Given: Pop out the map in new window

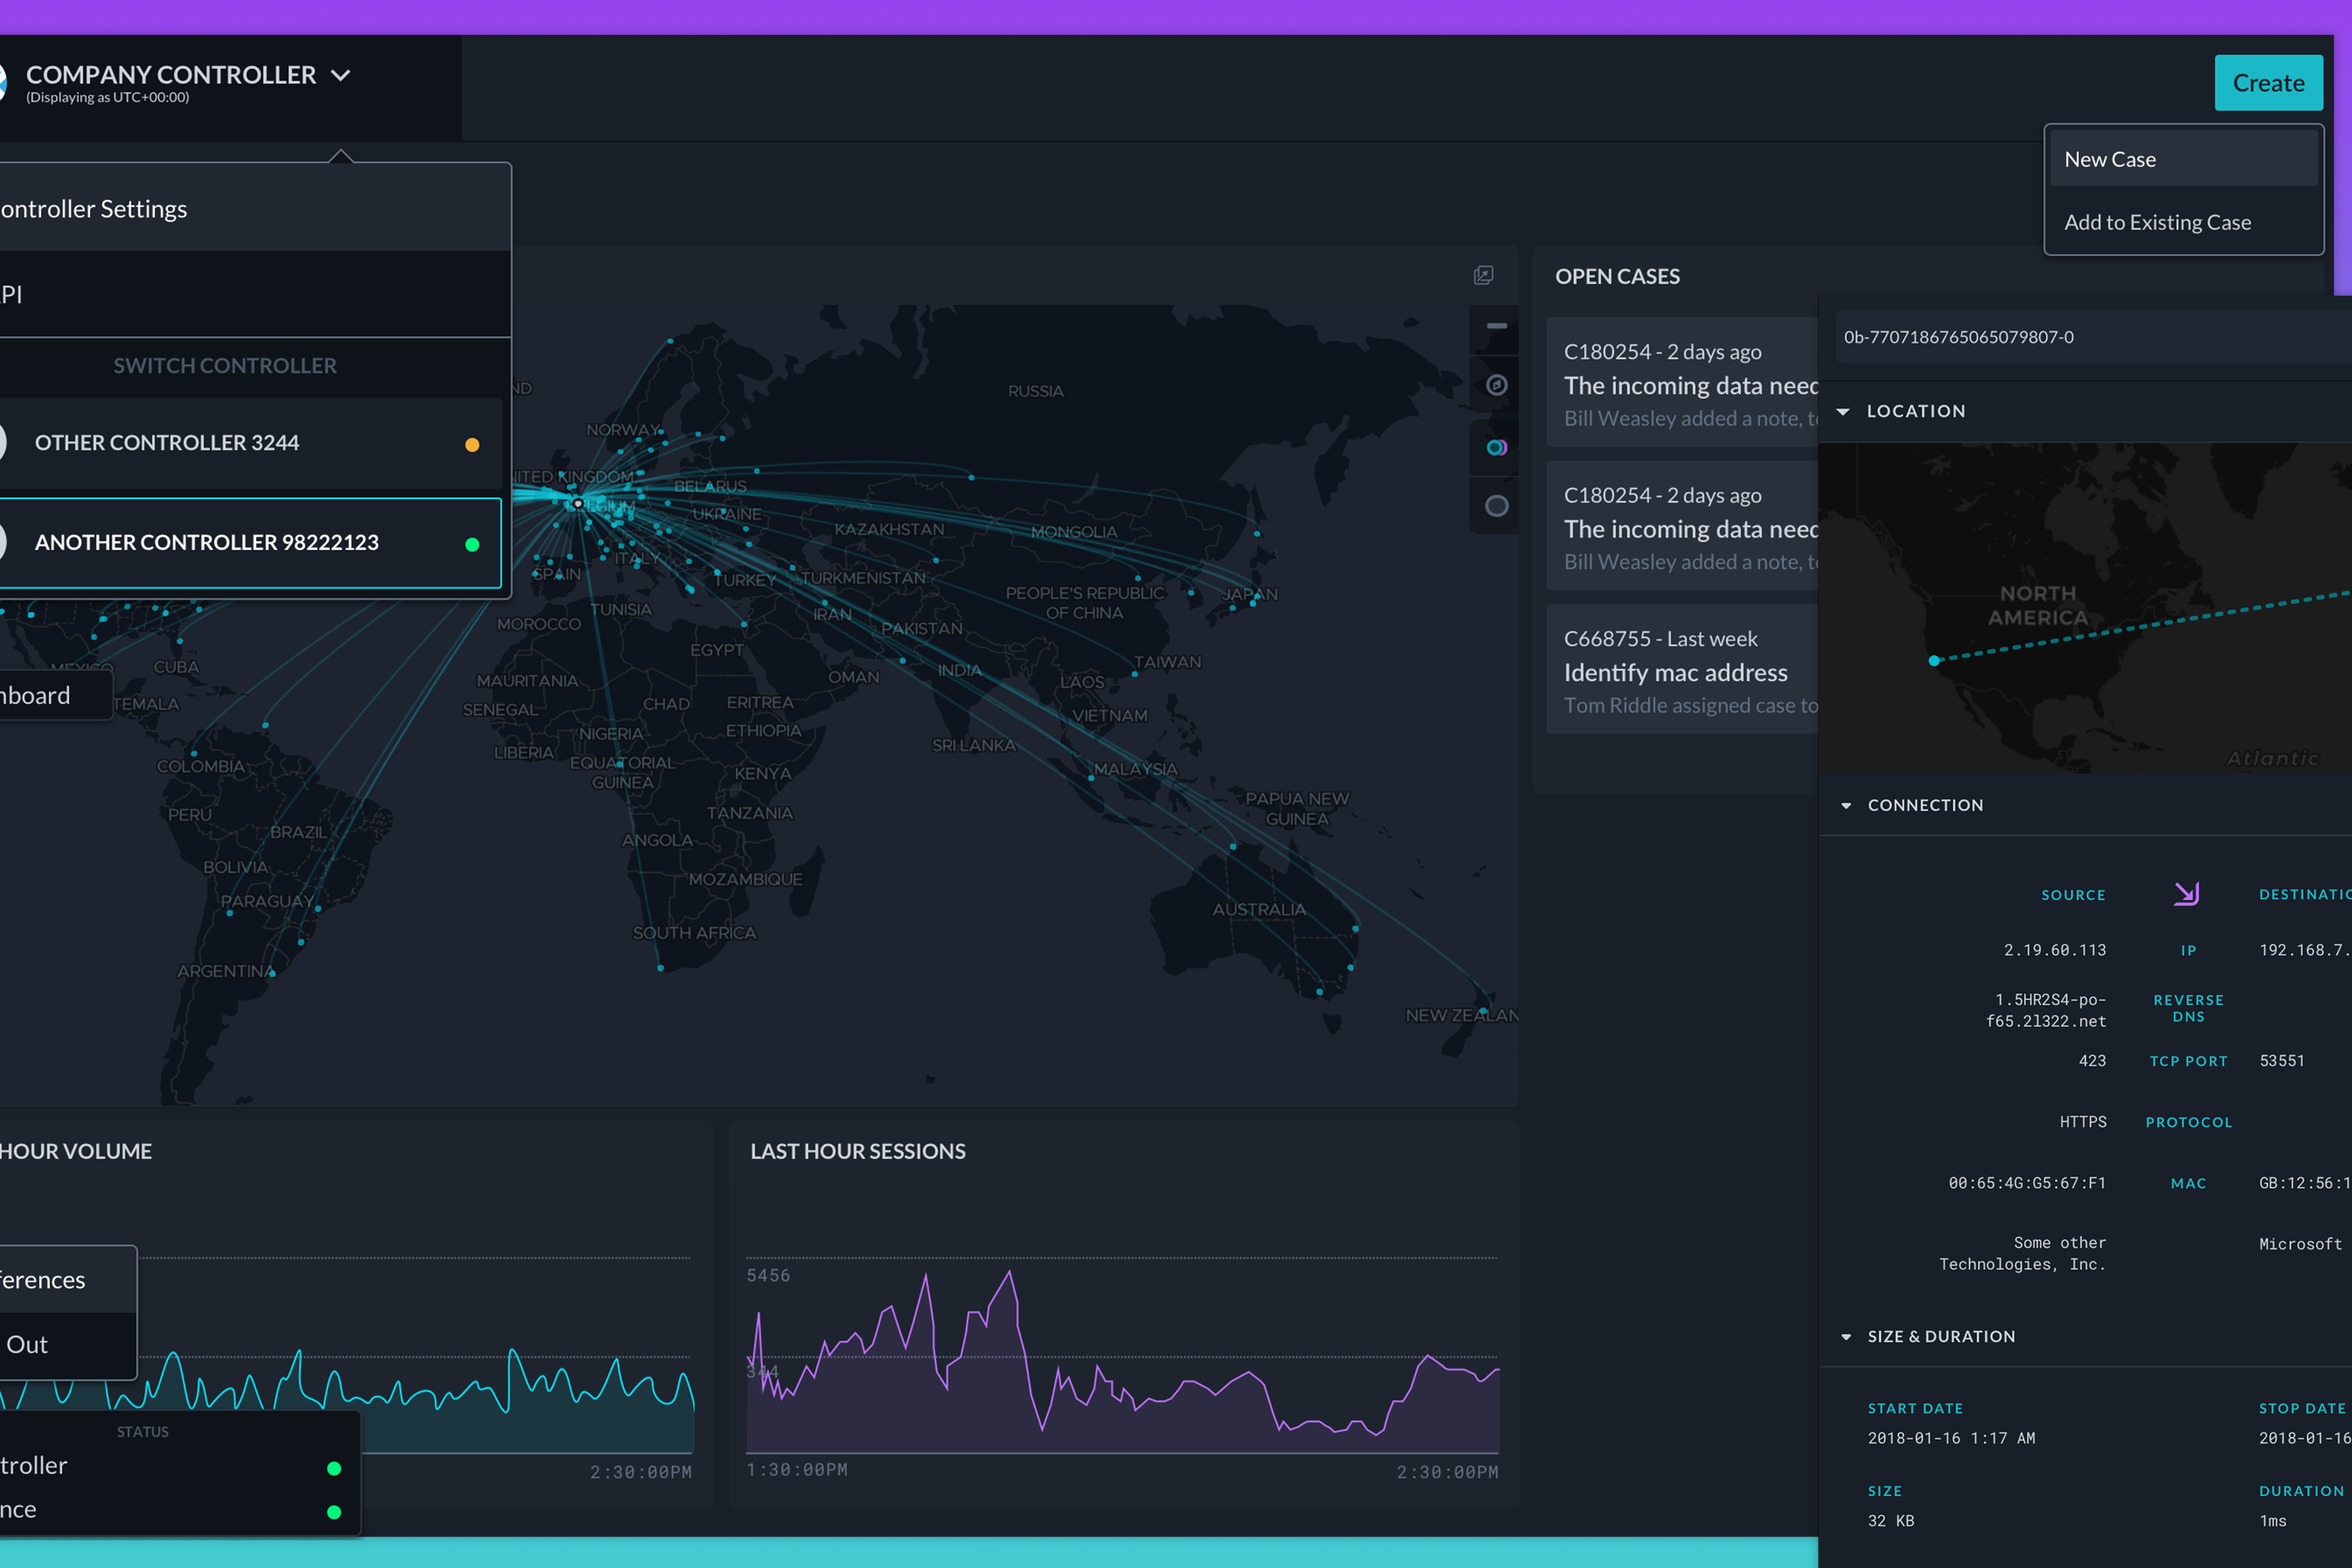Looking at the screenshot, I should (1483, 275).
